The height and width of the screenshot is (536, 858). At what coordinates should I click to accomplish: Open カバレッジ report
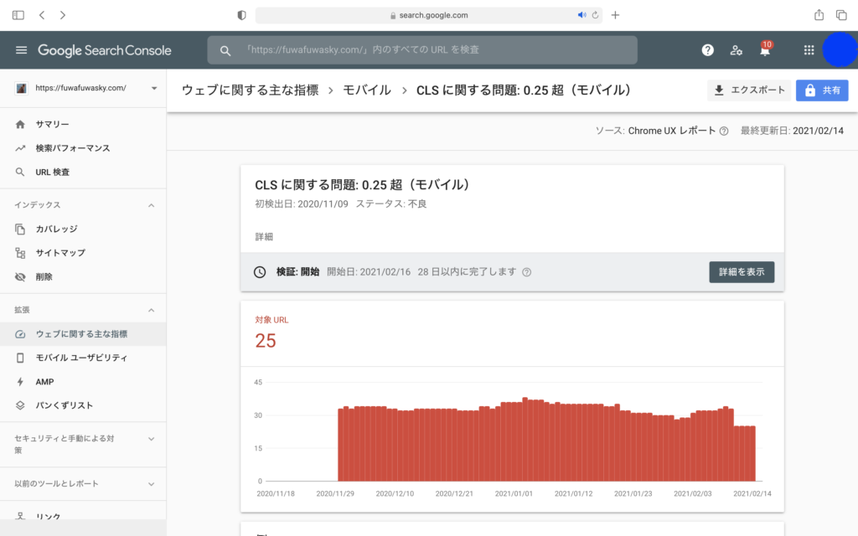[83, 229]
